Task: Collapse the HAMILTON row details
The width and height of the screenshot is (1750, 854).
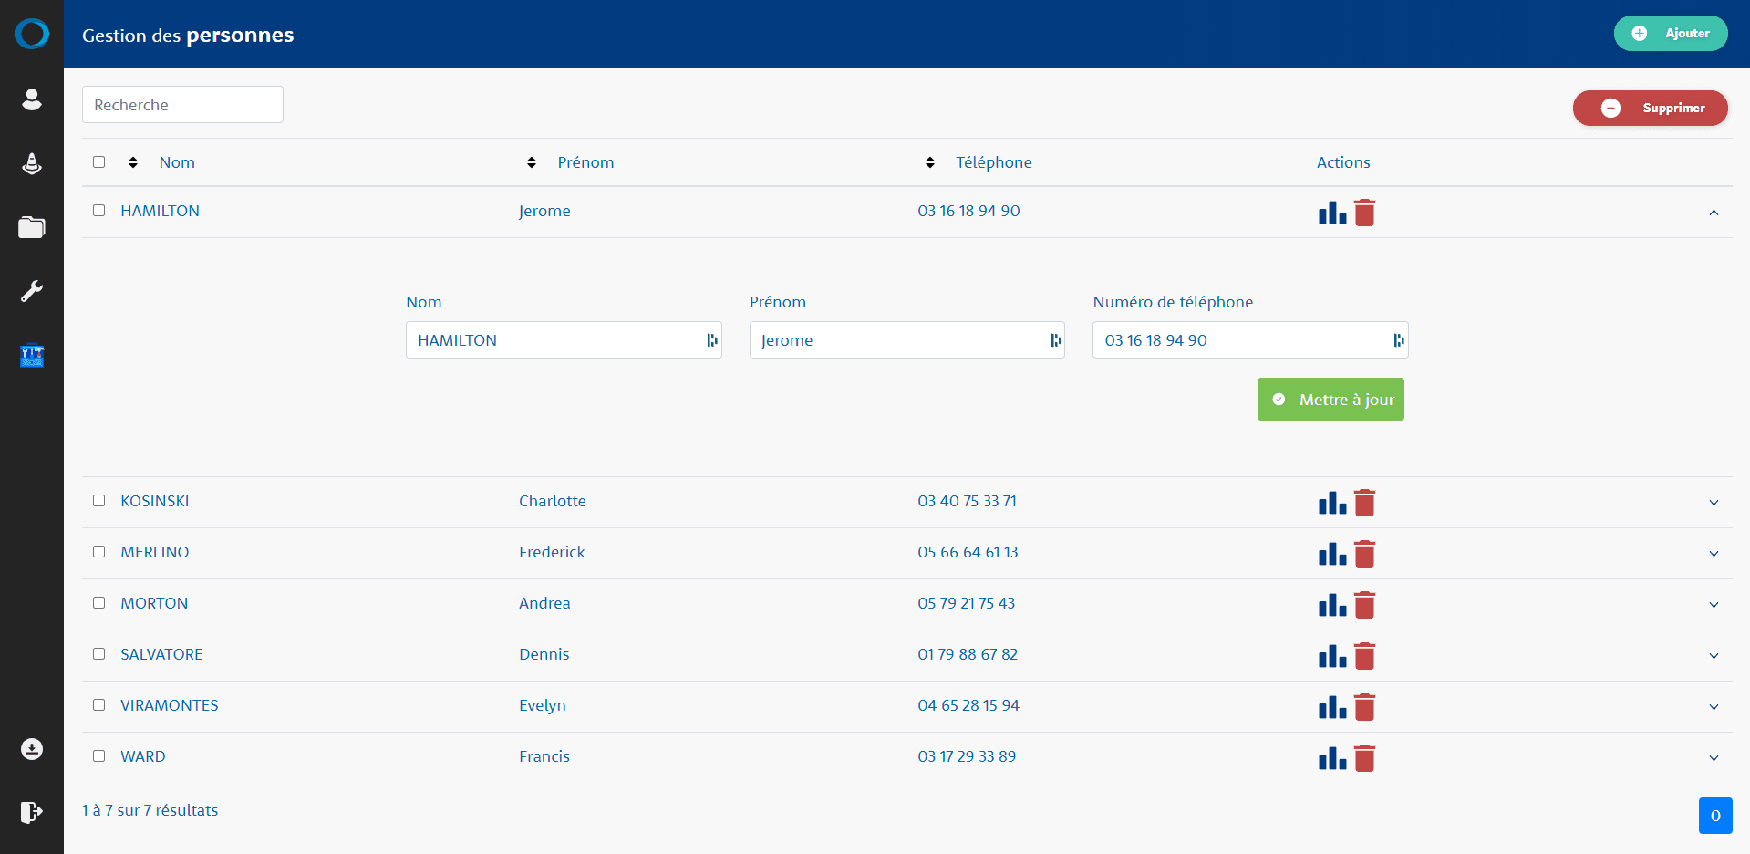Action: click(1714, 213)
